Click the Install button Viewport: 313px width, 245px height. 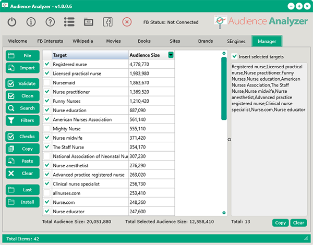tap(22, 202)
